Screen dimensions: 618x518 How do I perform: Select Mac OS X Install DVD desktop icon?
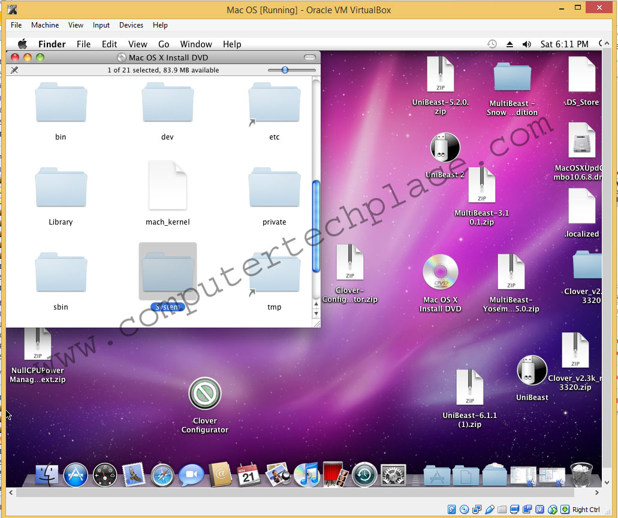(440, 272)
